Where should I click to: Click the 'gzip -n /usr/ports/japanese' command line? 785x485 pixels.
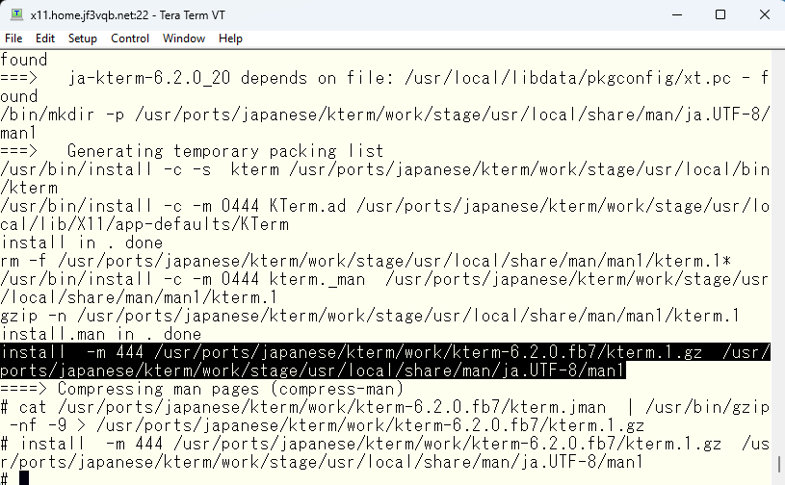(370, 316)
